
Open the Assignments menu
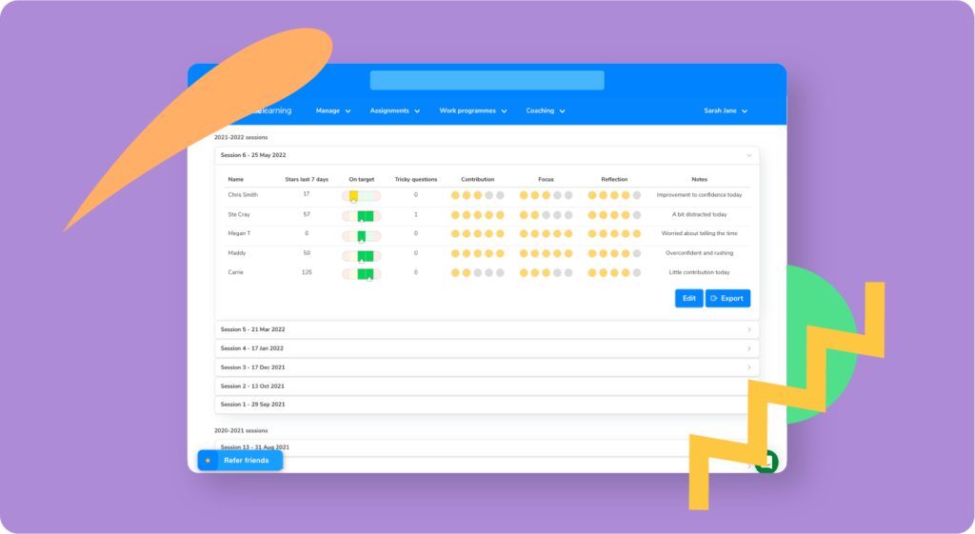coord(395,111)
